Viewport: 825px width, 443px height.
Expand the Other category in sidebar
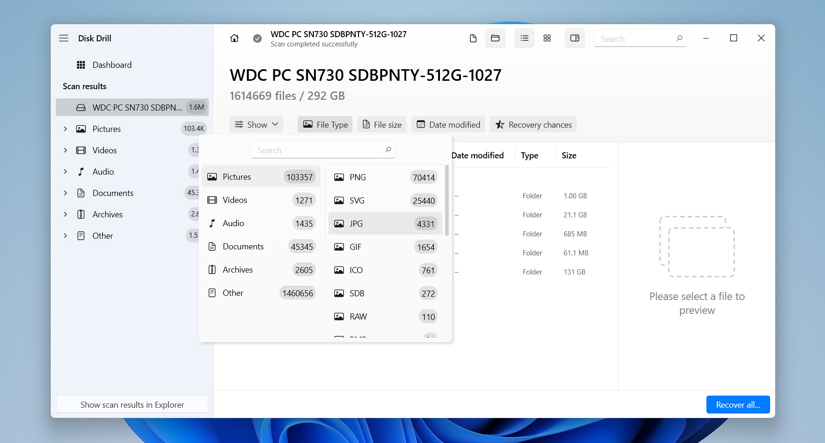(x=66, y=235)
